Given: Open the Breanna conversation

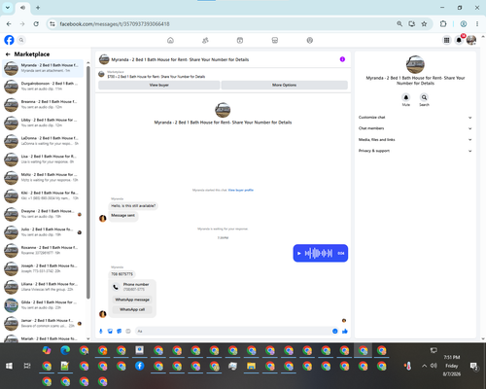Looking at the screenshot, I should [x=43, y=104].
